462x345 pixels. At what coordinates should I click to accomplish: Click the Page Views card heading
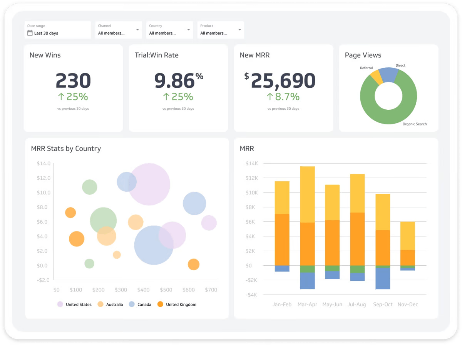tap(363, 55)
